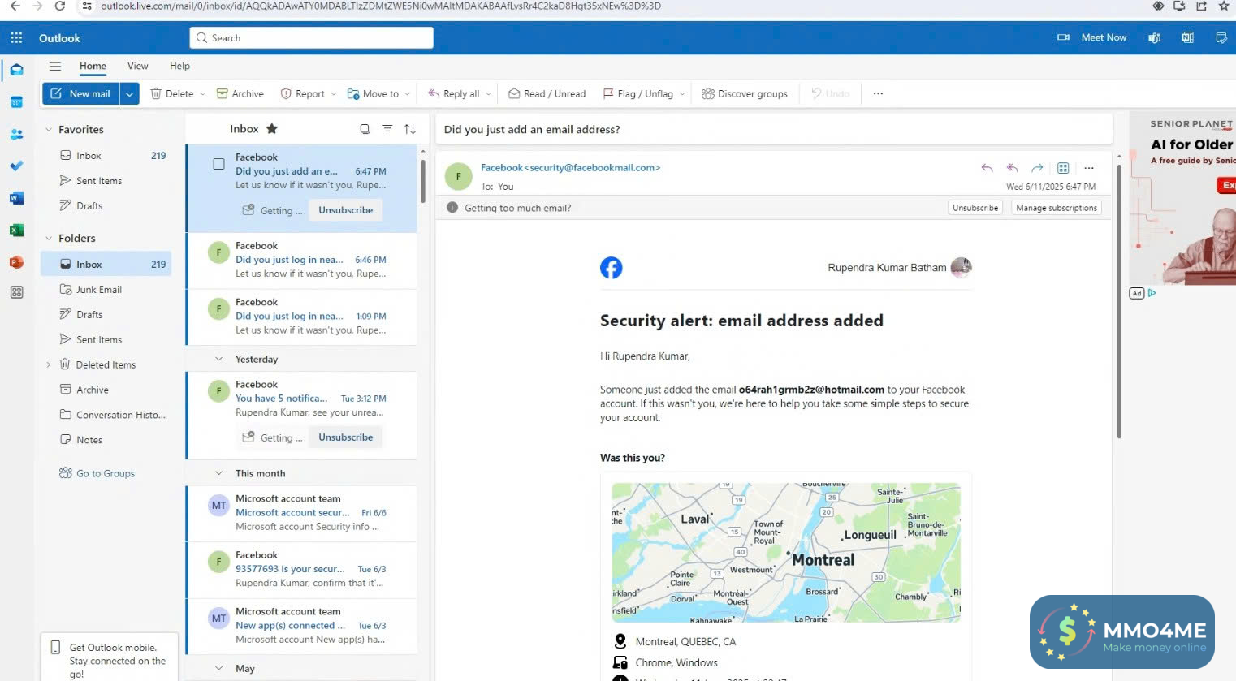
Task: Collapse the May message group
Action: 218,669
